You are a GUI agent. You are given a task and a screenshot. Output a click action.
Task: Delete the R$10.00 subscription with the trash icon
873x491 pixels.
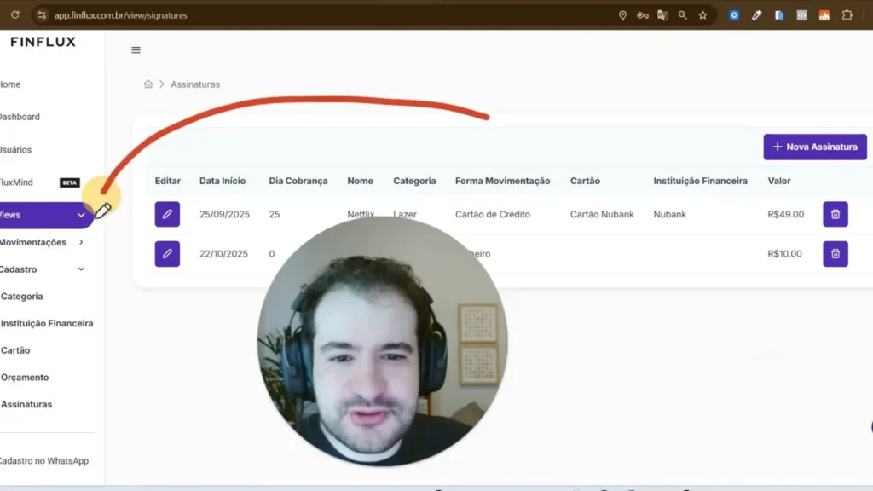pyautogui.click(x=835, y=253)
